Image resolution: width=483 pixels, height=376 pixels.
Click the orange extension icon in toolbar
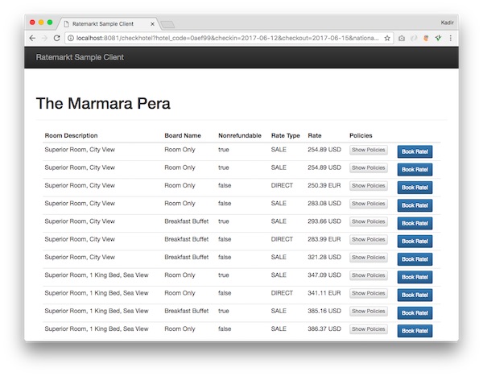[x=426, y=38]
